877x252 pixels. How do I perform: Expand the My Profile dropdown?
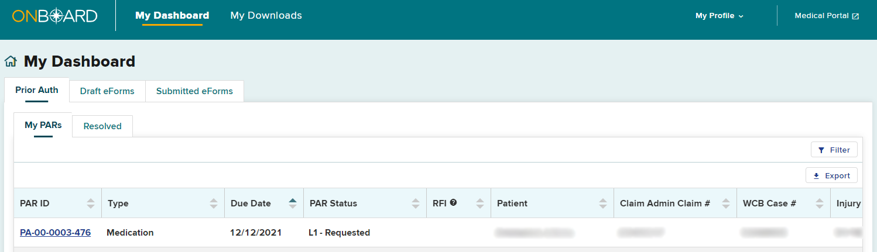(720, 16)
